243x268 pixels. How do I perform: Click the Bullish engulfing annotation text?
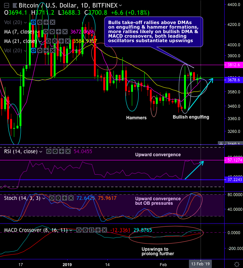pos(191,117)
